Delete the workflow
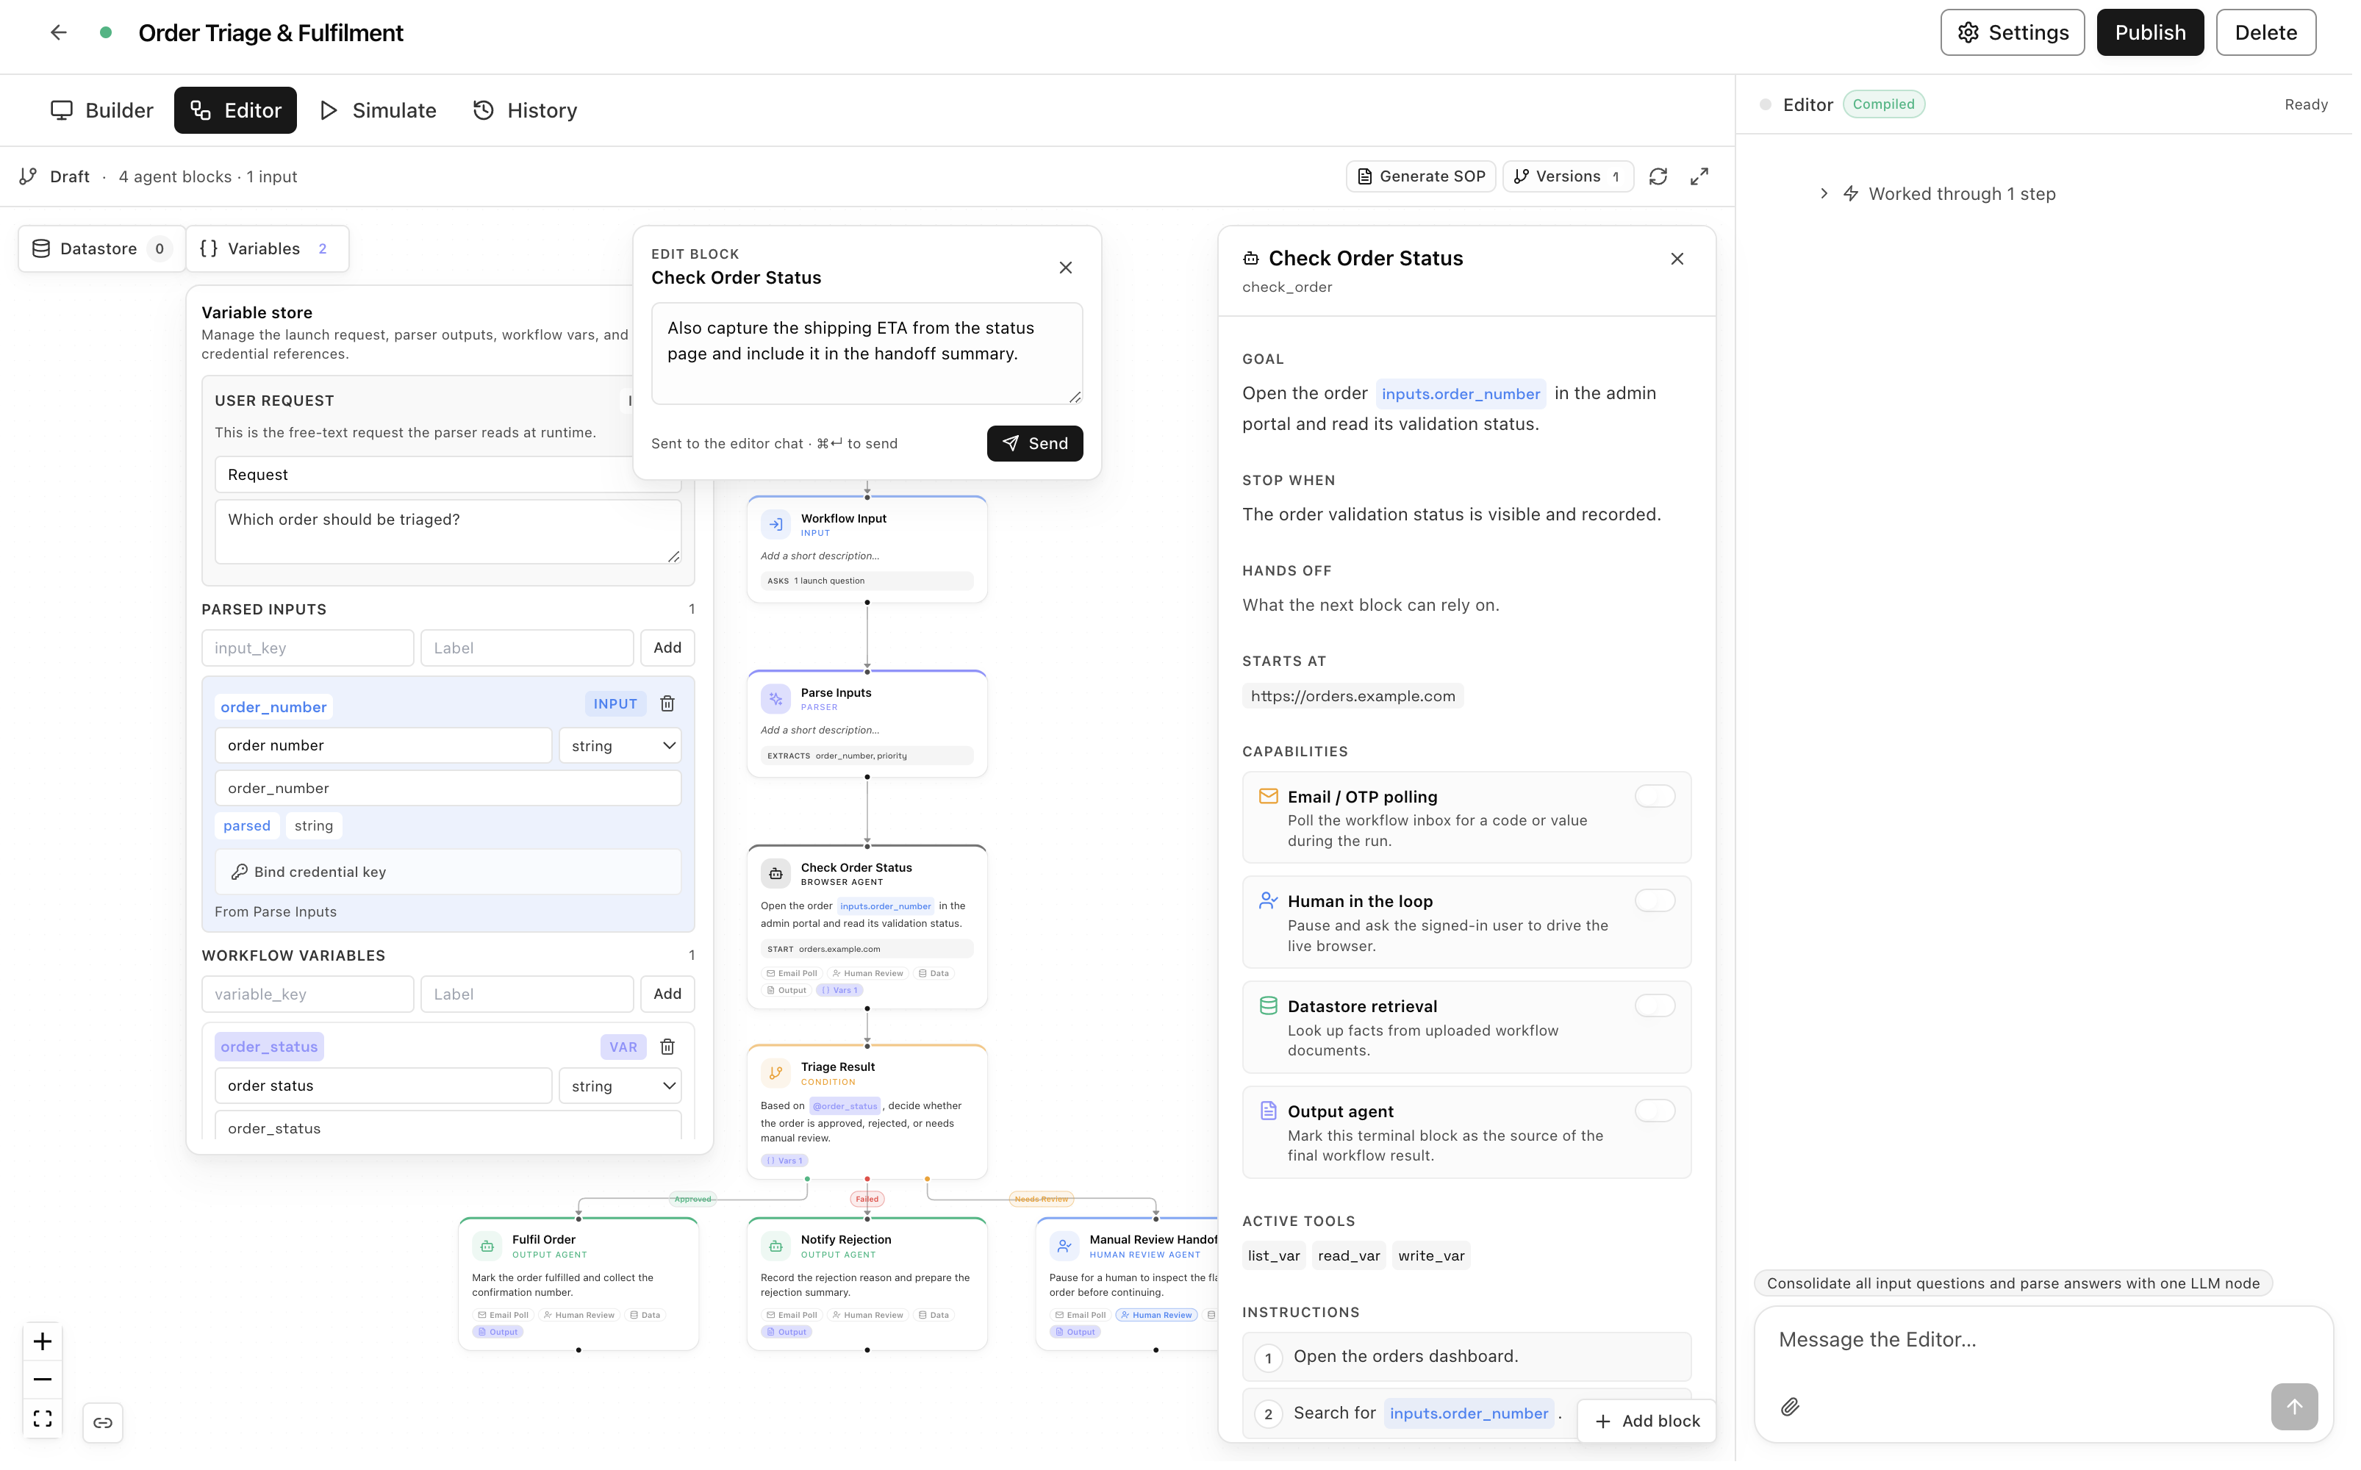The height and width of the screenshot is (1470, 2361). pyautogui.click(x=2274, y=33)
